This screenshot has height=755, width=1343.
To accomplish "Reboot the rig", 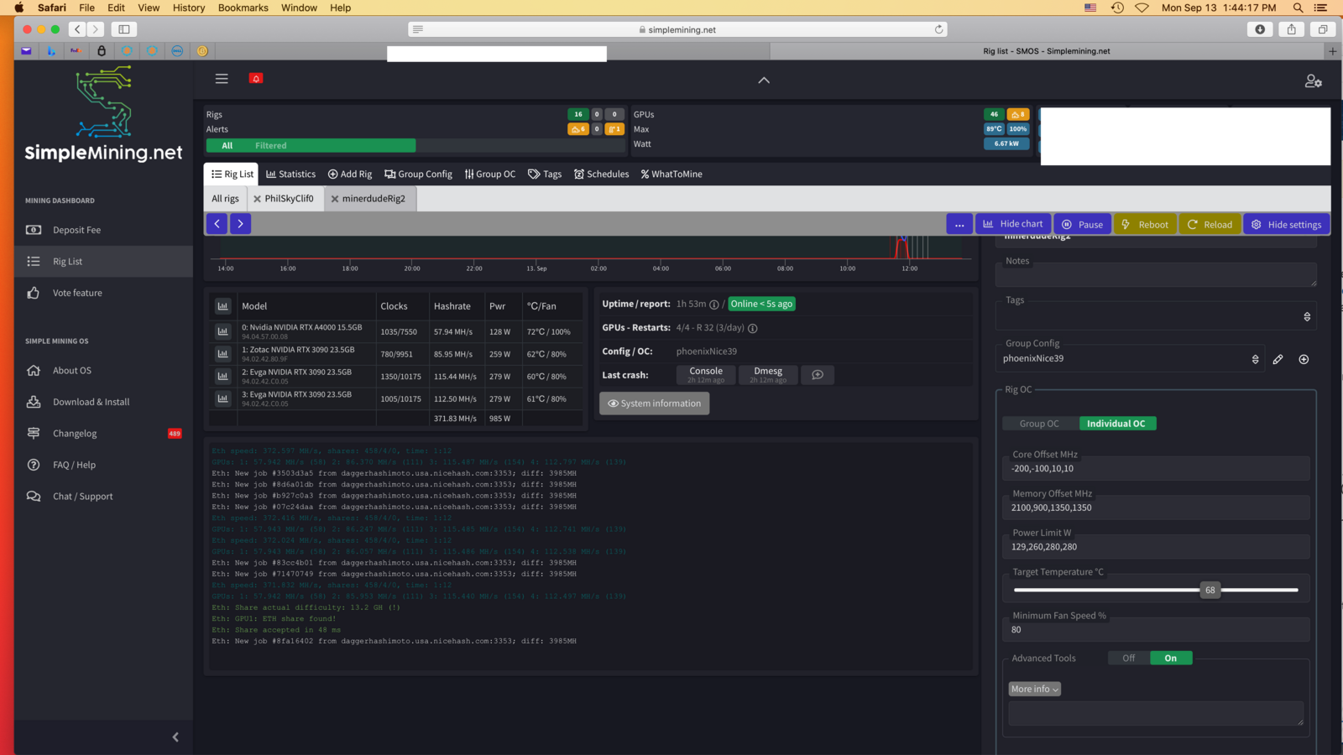I will 1145,225.
